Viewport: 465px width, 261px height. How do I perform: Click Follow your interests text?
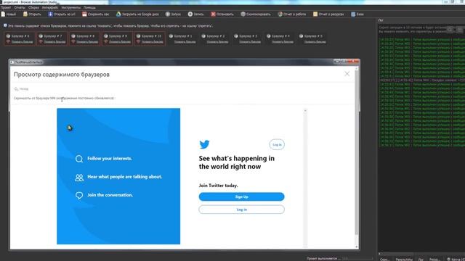(110, 159)
